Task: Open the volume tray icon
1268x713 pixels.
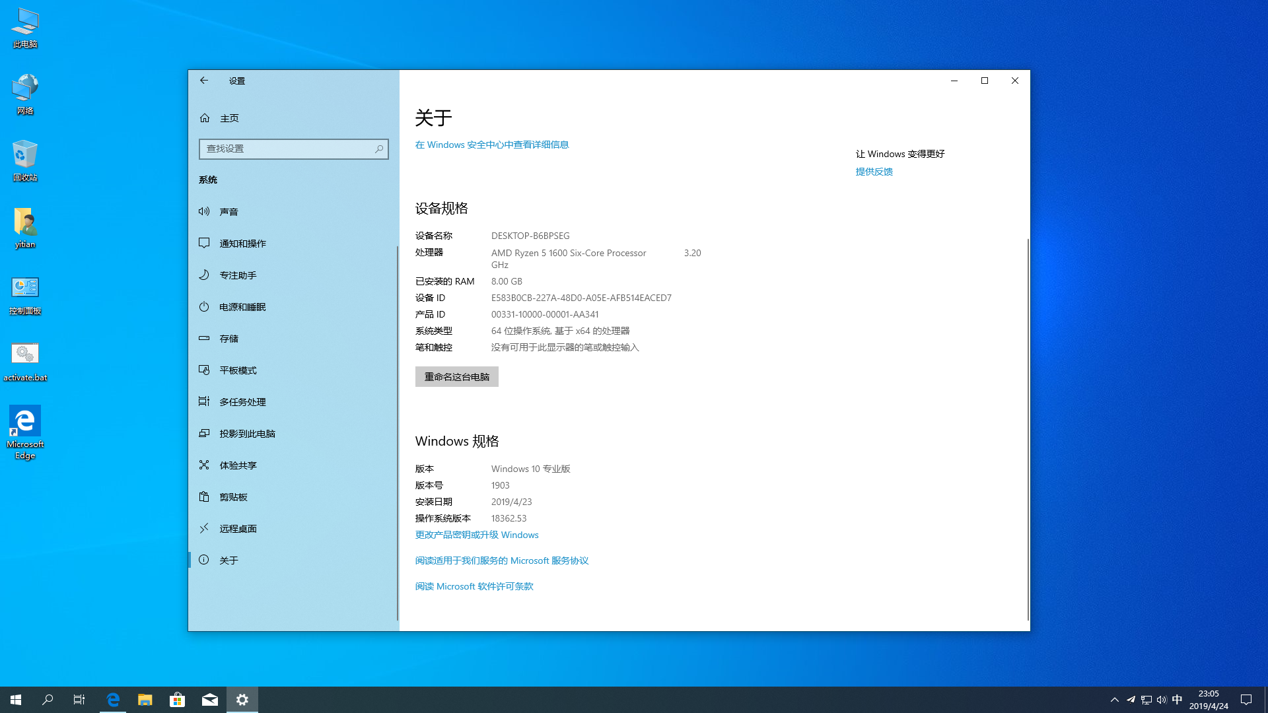Action: (x=1162, y=700)
